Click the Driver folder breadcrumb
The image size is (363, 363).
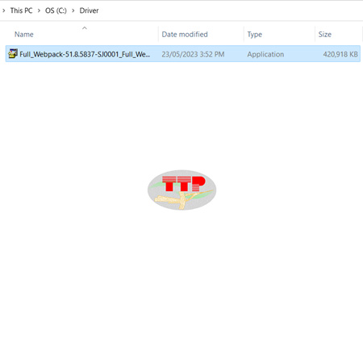point(89,10)
